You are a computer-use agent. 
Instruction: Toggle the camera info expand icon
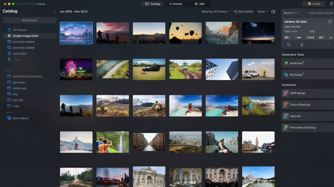(330, 22)
